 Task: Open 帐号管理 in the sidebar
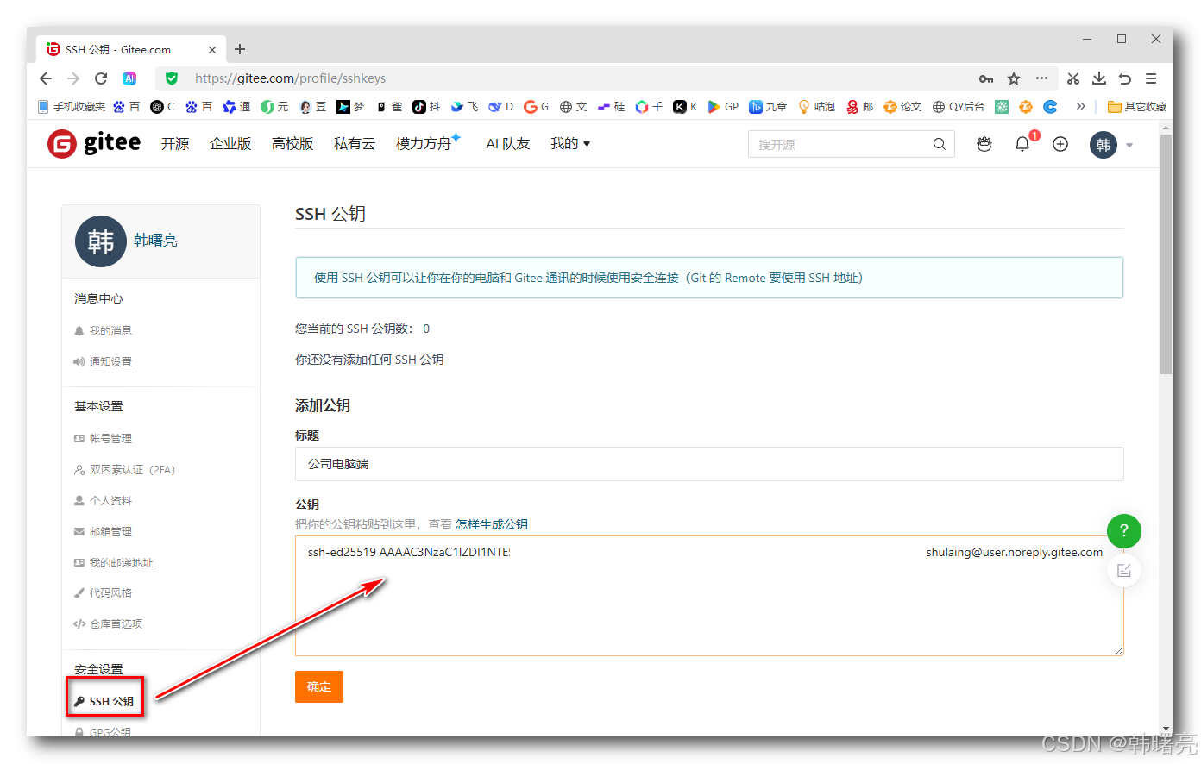pyautogui.click(x=104, y=438)
